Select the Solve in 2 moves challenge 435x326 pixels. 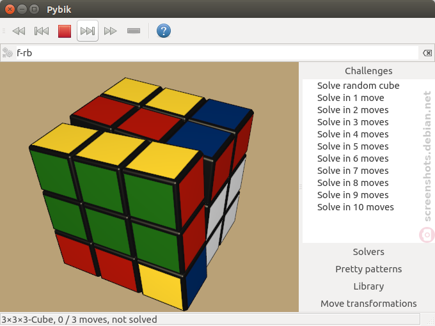(x=352, y=110)
